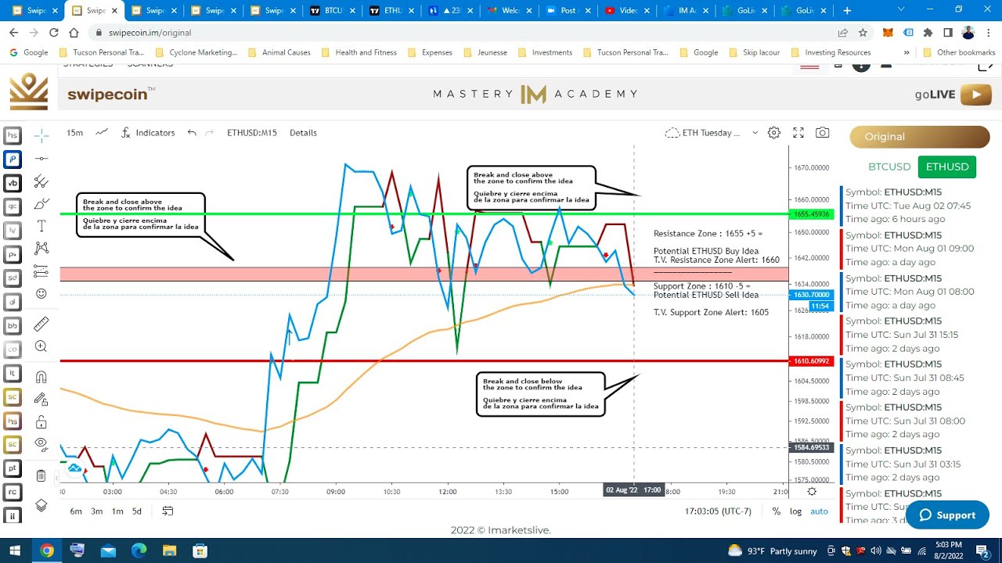Open signal Mon Aug 01 09:00
The width and height of the screenshot is (1002, 563).
click(x=917, y=249)
